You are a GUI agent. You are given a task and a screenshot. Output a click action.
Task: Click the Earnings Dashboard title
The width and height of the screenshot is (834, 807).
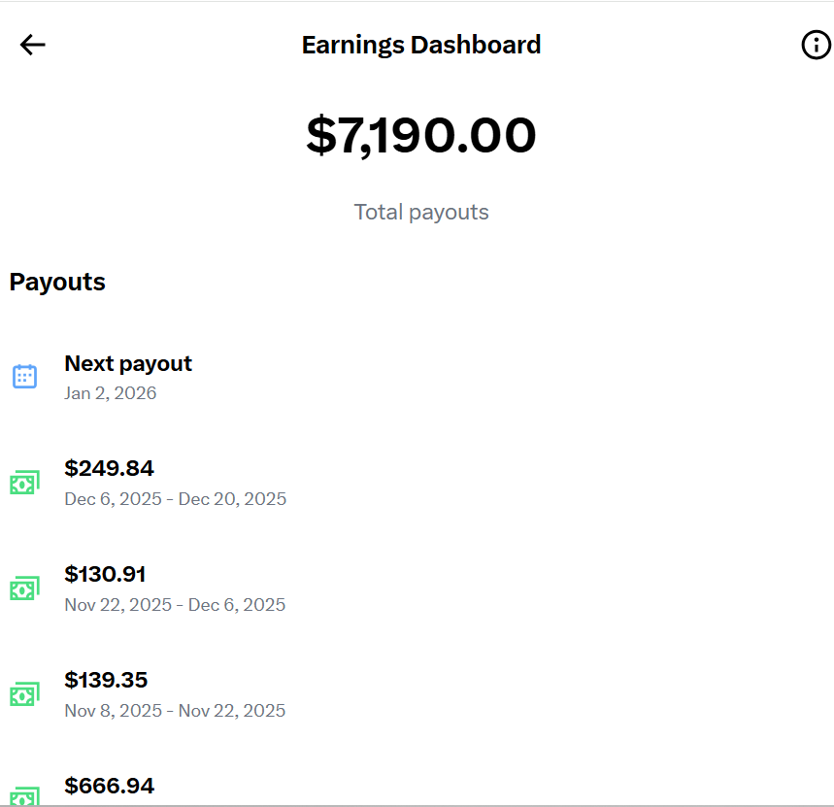pos(421,45)
